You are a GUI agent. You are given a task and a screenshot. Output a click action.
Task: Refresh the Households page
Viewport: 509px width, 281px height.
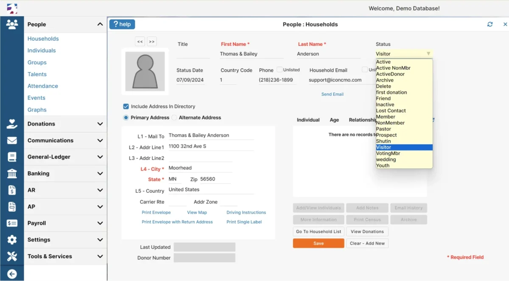490,24
